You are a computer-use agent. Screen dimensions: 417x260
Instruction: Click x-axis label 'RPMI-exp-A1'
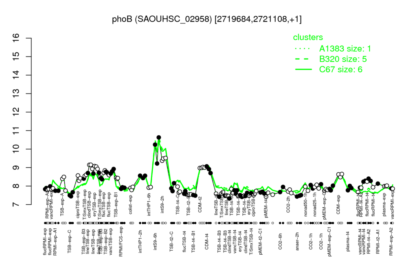point(55,241)
